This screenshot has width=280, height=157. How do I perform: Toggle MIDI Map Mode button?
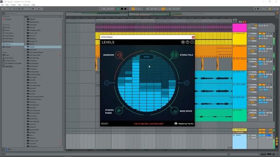267,9
